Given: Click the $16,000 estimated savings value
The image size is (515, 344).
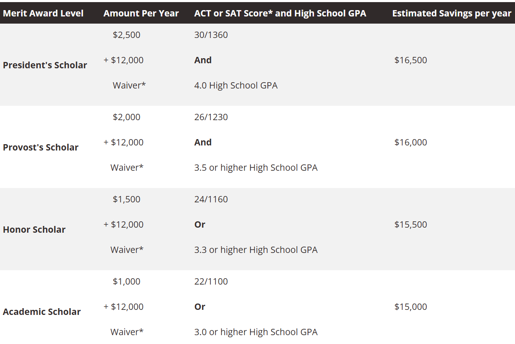Looking at the screenshot, I should point(411,142).
